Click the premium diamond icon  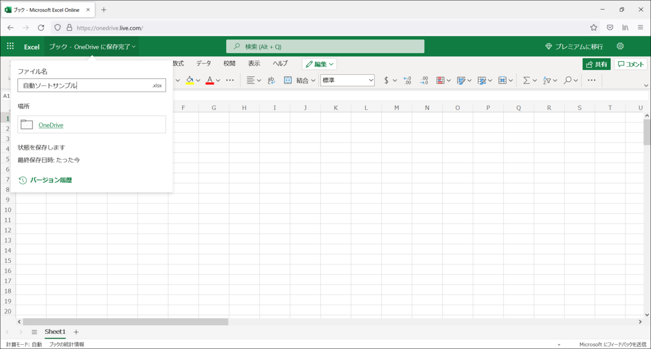pyautogui.click(x=548, y=47)
